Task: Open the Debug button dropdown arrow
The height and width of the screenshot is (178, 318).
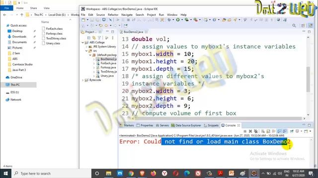Action: (x=173, y=20)
